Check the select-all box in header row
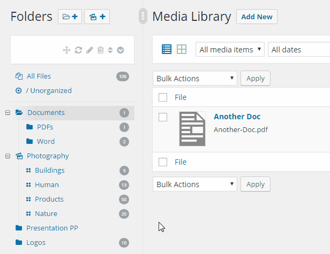 point(163,97)
